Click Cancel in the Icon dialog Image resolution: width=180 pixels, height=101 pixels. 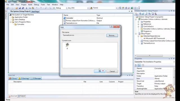[112, 71]
